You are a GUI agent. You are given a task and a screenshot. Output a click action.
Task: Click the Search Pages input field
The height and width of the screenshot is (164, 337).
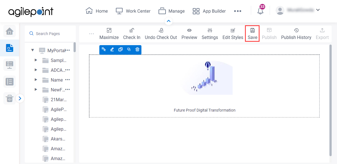[x=50, y=34]
